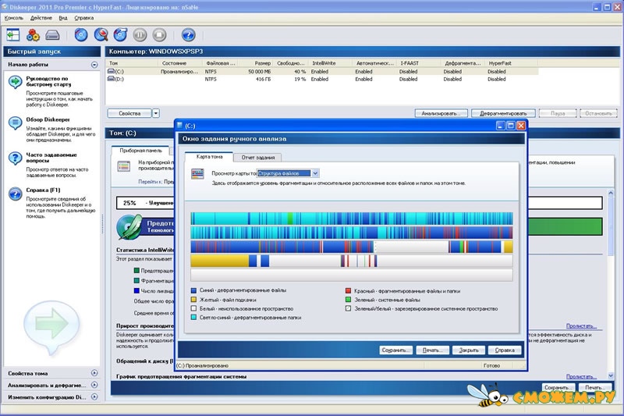
Task: Click the blue disc toolbar icon
Action: [81, 35]
